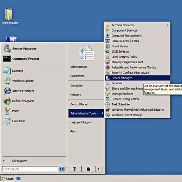Focus the Start Search input box

[30, 169]
